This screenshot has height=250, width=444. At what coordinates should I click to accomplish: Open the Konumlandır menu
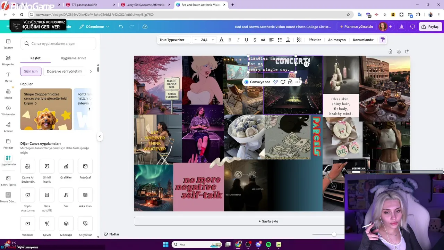363,40
